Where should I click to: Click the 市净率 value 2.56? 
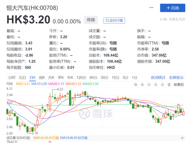[x=155, y=49]
